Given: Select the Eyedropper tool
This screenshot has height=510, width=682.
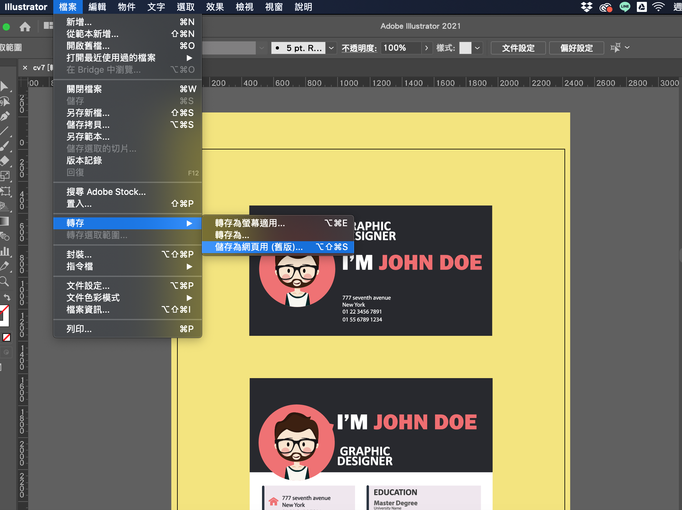Looking at the screenshot, I should click(5, 266).
